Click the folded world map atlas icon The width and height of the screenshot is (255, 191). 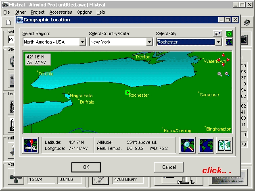coord(224,145)
